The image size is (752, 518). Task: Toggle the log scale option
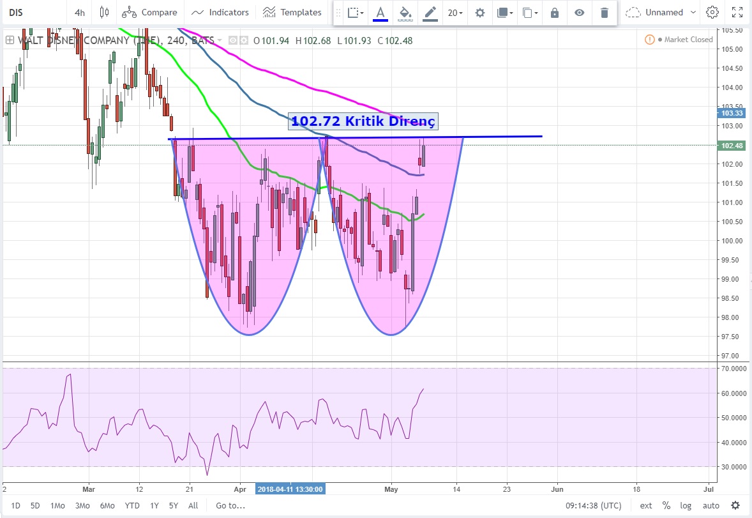686,505
